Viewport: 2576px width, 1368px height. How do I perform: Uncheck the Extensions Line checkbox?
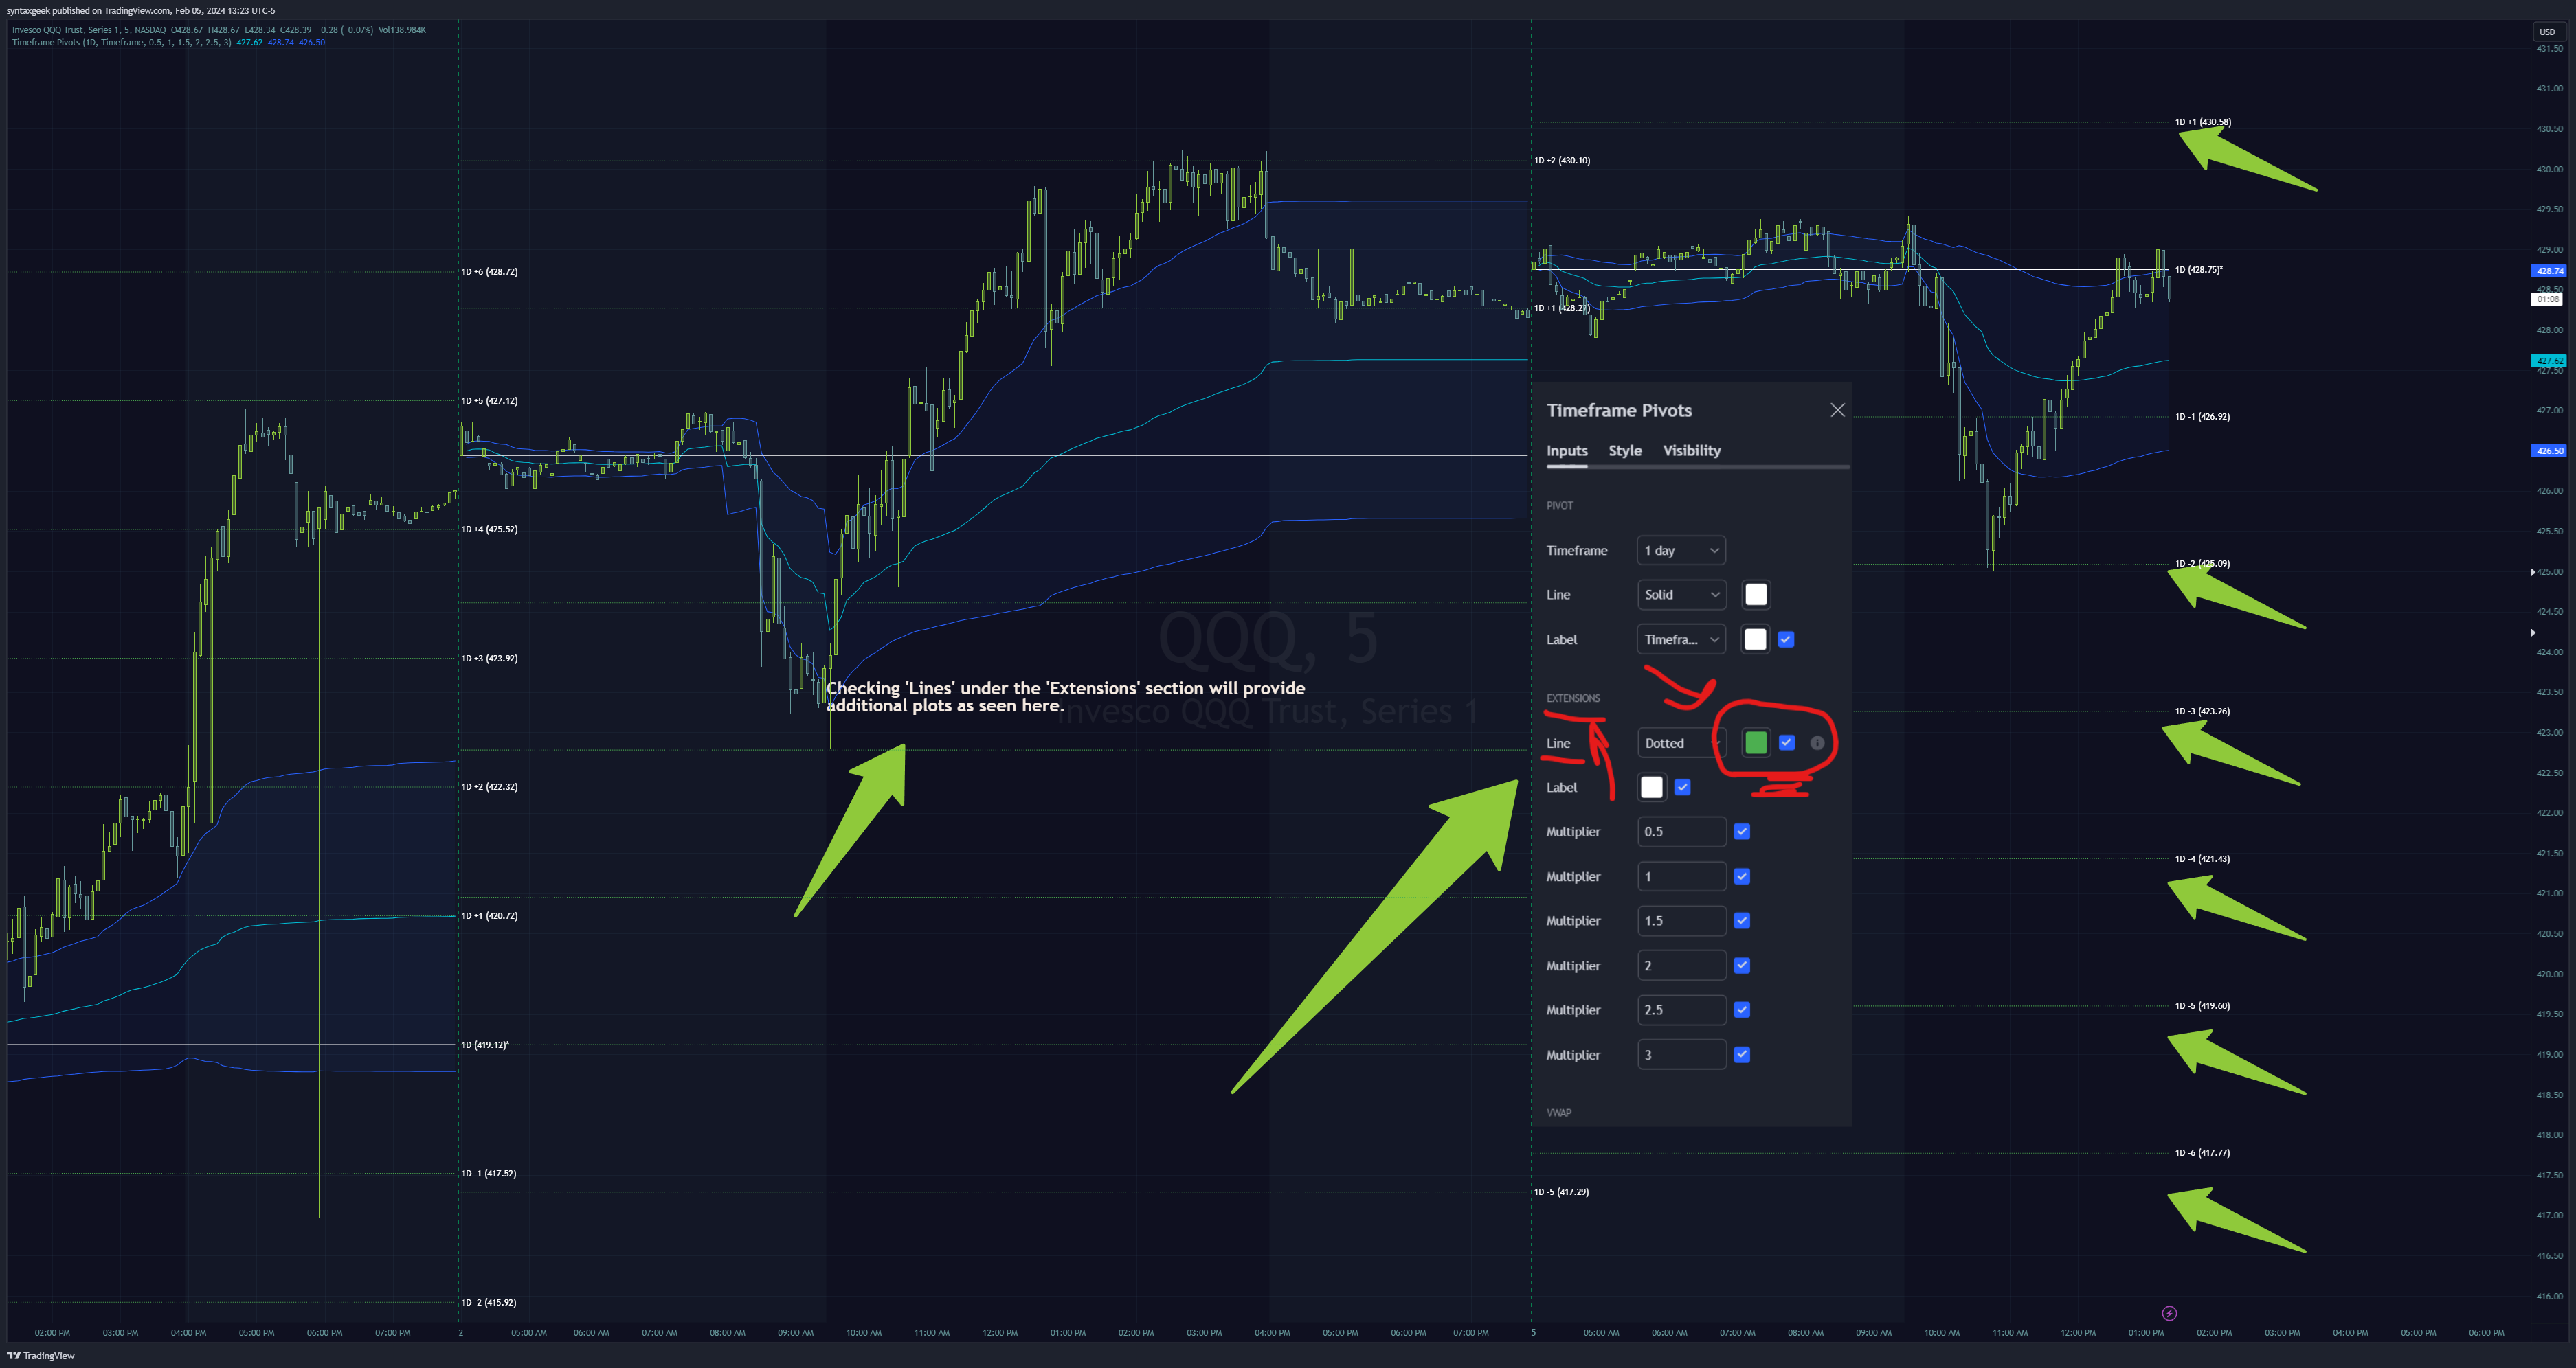1787,742
